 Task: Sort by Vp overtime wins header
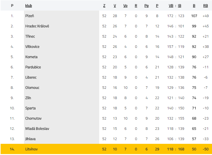coord(125,6)
